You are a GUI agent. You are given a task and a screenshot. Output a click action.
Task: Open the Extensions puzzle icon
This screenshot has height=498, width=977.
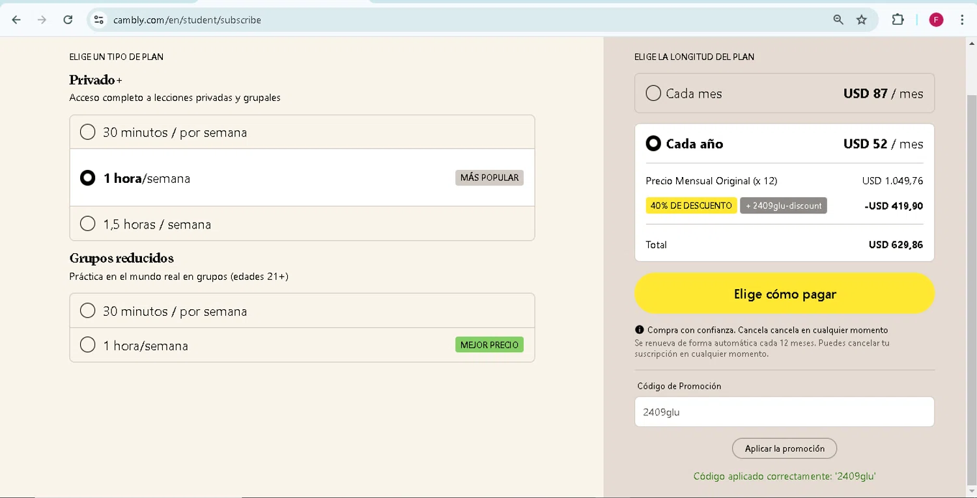point(898,20)
